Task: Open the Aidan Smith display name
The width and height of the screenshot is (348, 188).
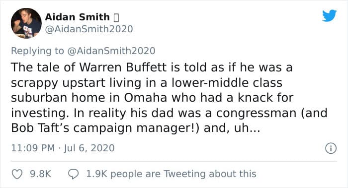Action: pyautogui.click(x=77, y=17)
